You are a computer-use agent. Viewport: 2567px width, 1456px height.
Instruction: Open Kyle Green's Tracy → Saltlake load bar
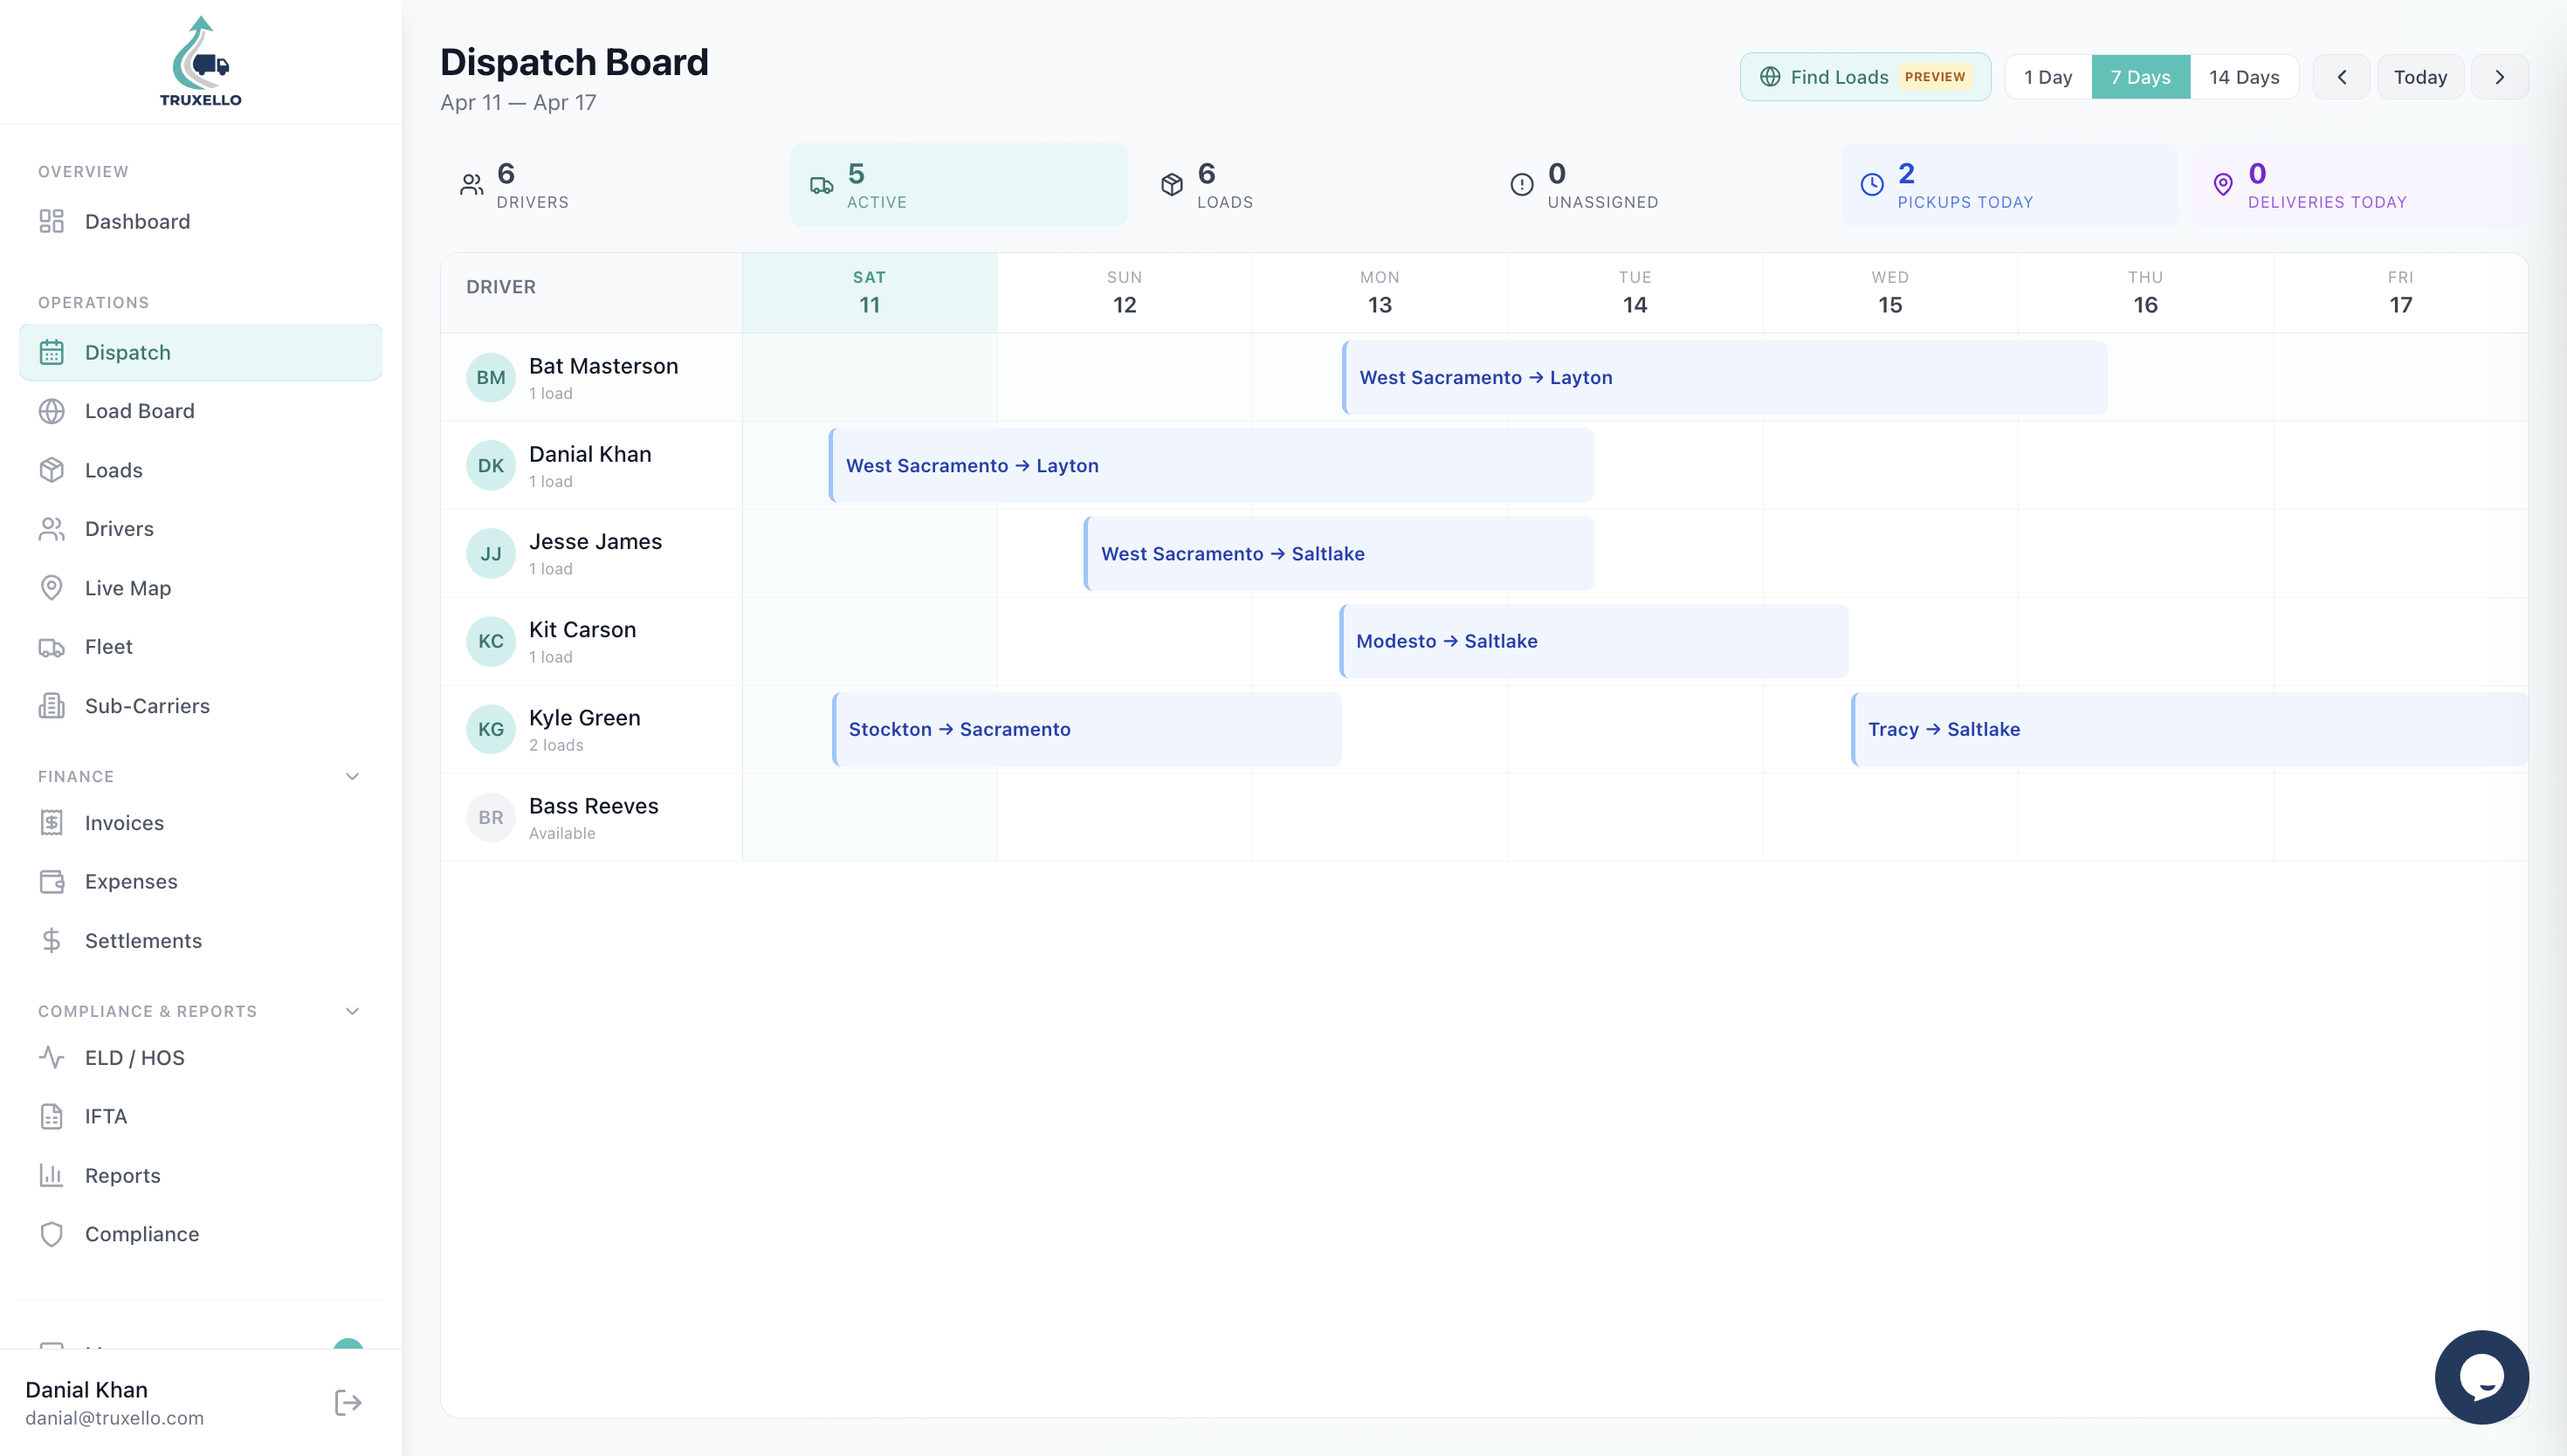coord(2100,729)
